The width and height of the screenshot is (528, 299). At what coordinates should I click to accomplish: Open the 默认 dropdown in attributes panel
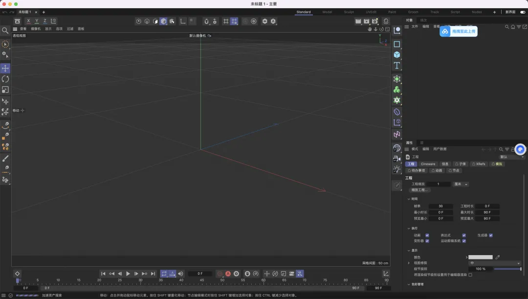coord(512,157)
